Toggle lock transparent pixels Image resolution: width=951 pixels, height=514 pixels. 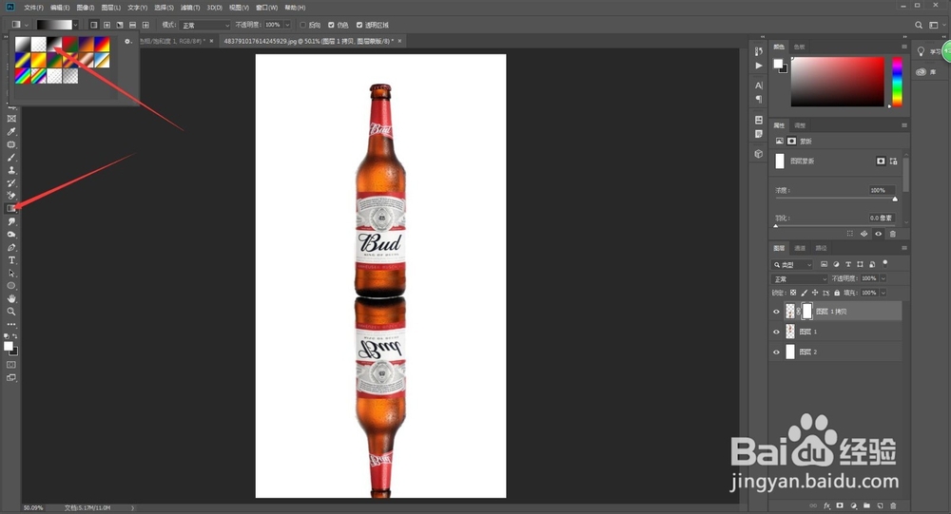793,293
